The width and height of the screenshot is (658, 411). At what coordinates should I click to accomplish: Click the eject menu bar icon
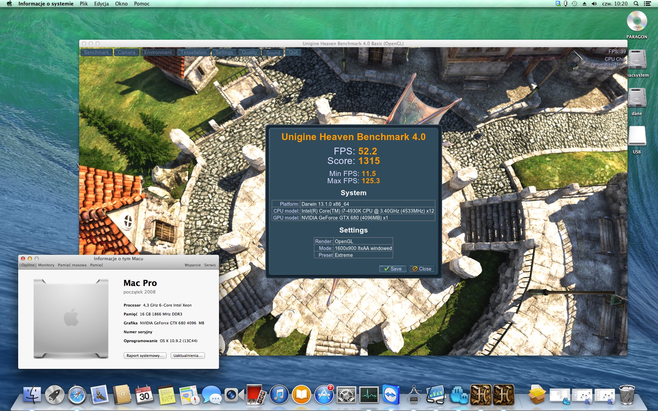(x=584, y=4)
